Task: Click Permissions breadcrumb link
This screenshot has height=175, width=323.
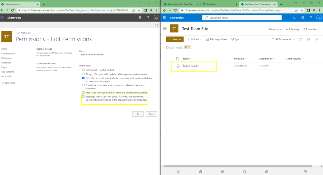Action: 30,39
